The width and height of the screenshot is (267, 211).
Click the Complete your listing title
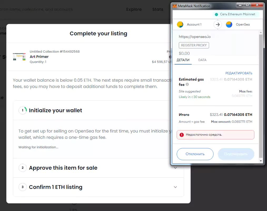pos(98,33)
